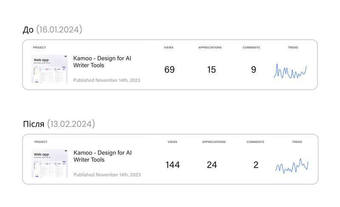Click the COMMENTS header in the bottom card
Viewport: 340px width, 207px height.
255,142
